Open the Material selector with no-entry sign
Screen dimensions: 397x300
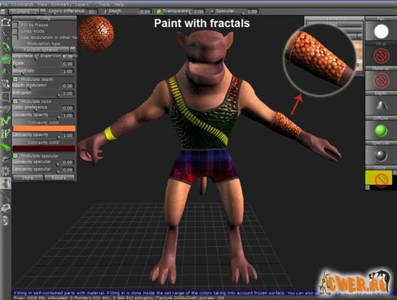tap(381, 81)
